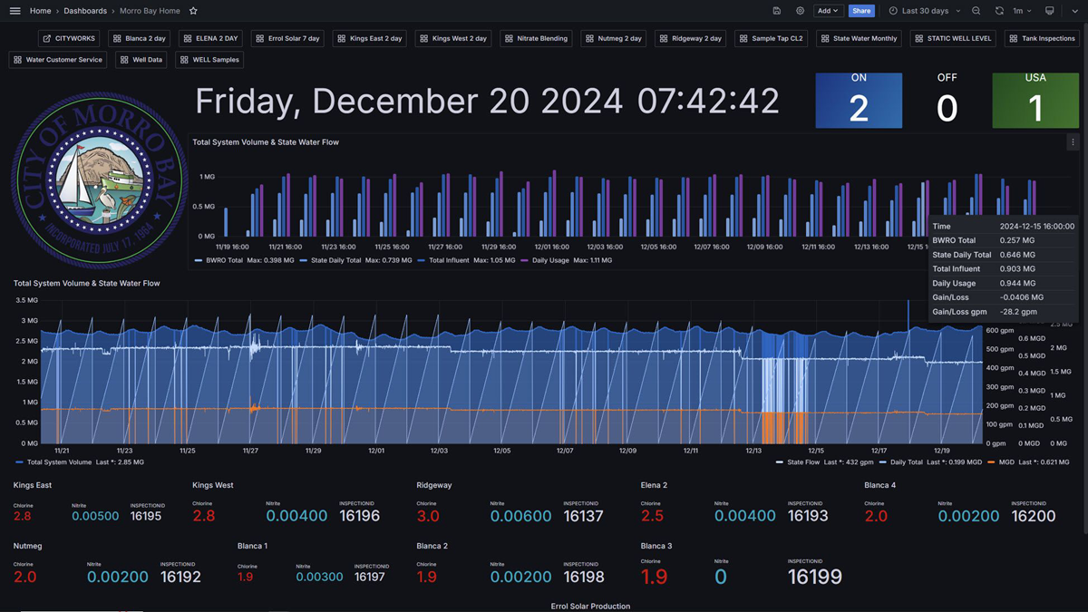Click the Well Data dashboard icon
The width and height of the screenshot is (1088, 612).
pos(124,60)
